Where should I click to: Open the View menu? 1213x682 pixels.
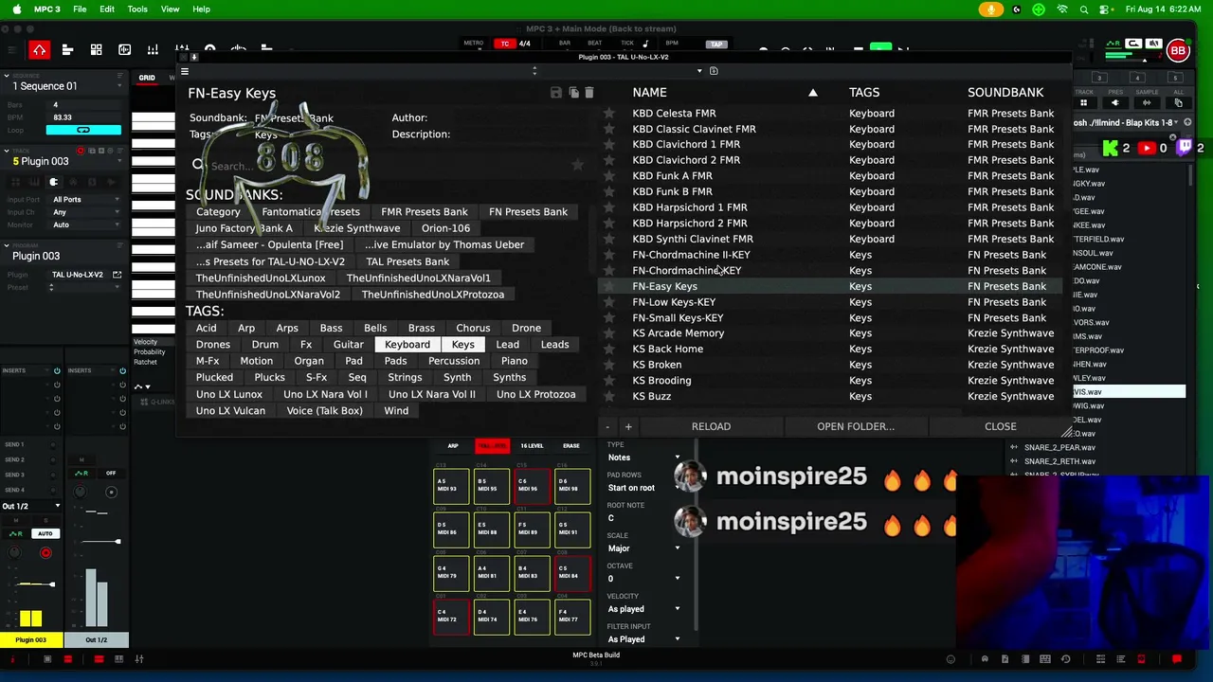tap(171, 9)
